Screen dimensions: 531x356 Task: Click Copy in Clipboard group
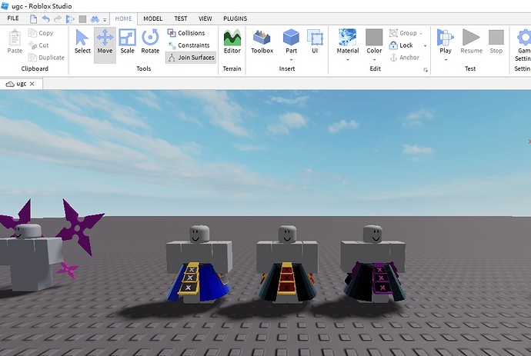click(41, 33)
